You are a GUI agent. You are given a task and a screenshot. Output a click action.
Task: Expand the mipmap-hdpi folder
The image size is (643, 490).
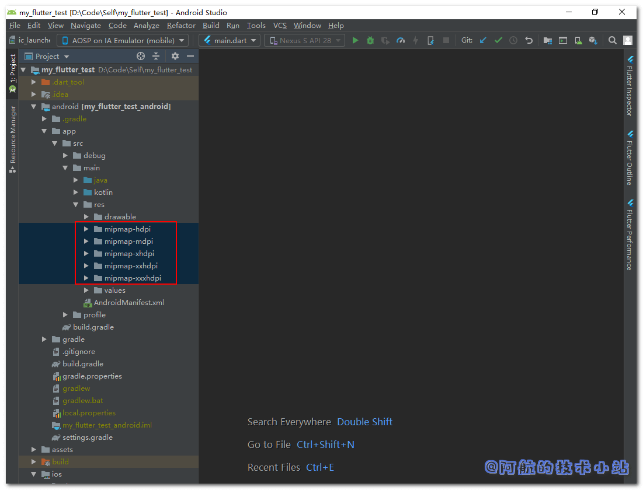click(x=86, y=229)
